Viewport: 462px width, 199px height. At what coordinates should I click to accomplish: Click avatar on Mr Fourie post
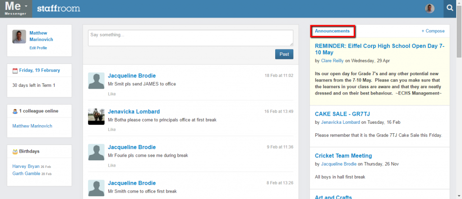click(97, 152)
